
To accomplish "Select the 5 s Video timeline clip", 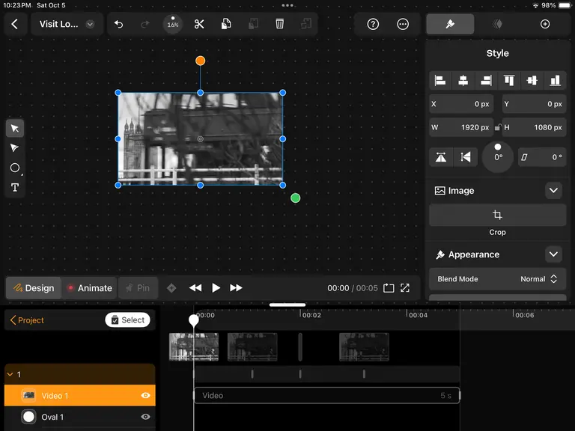I will (x=326, y=395).
